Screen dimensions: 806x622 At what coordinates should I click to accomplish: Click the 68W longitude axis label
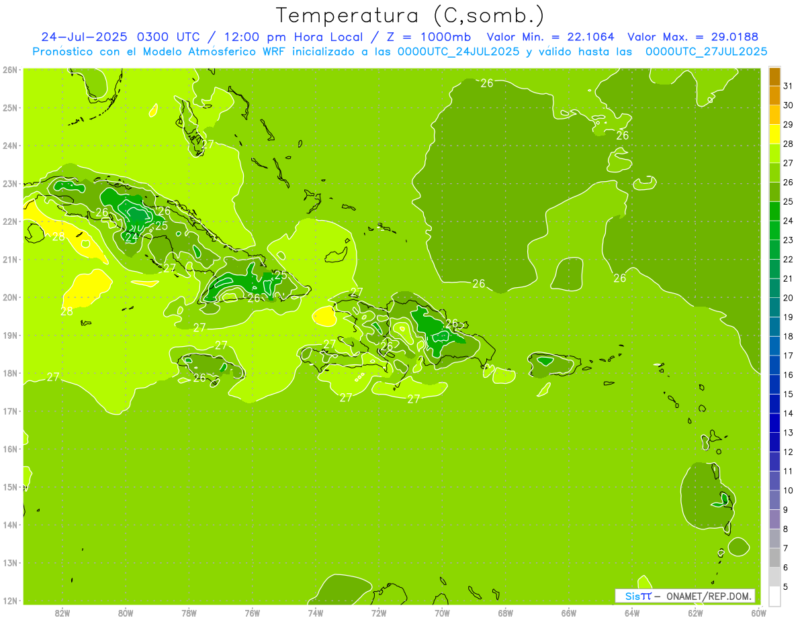[x=506, y=613]
